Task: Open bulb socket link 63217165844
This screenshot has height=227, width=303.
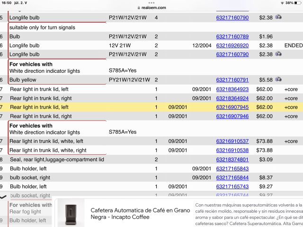Action: pos(232,178)
